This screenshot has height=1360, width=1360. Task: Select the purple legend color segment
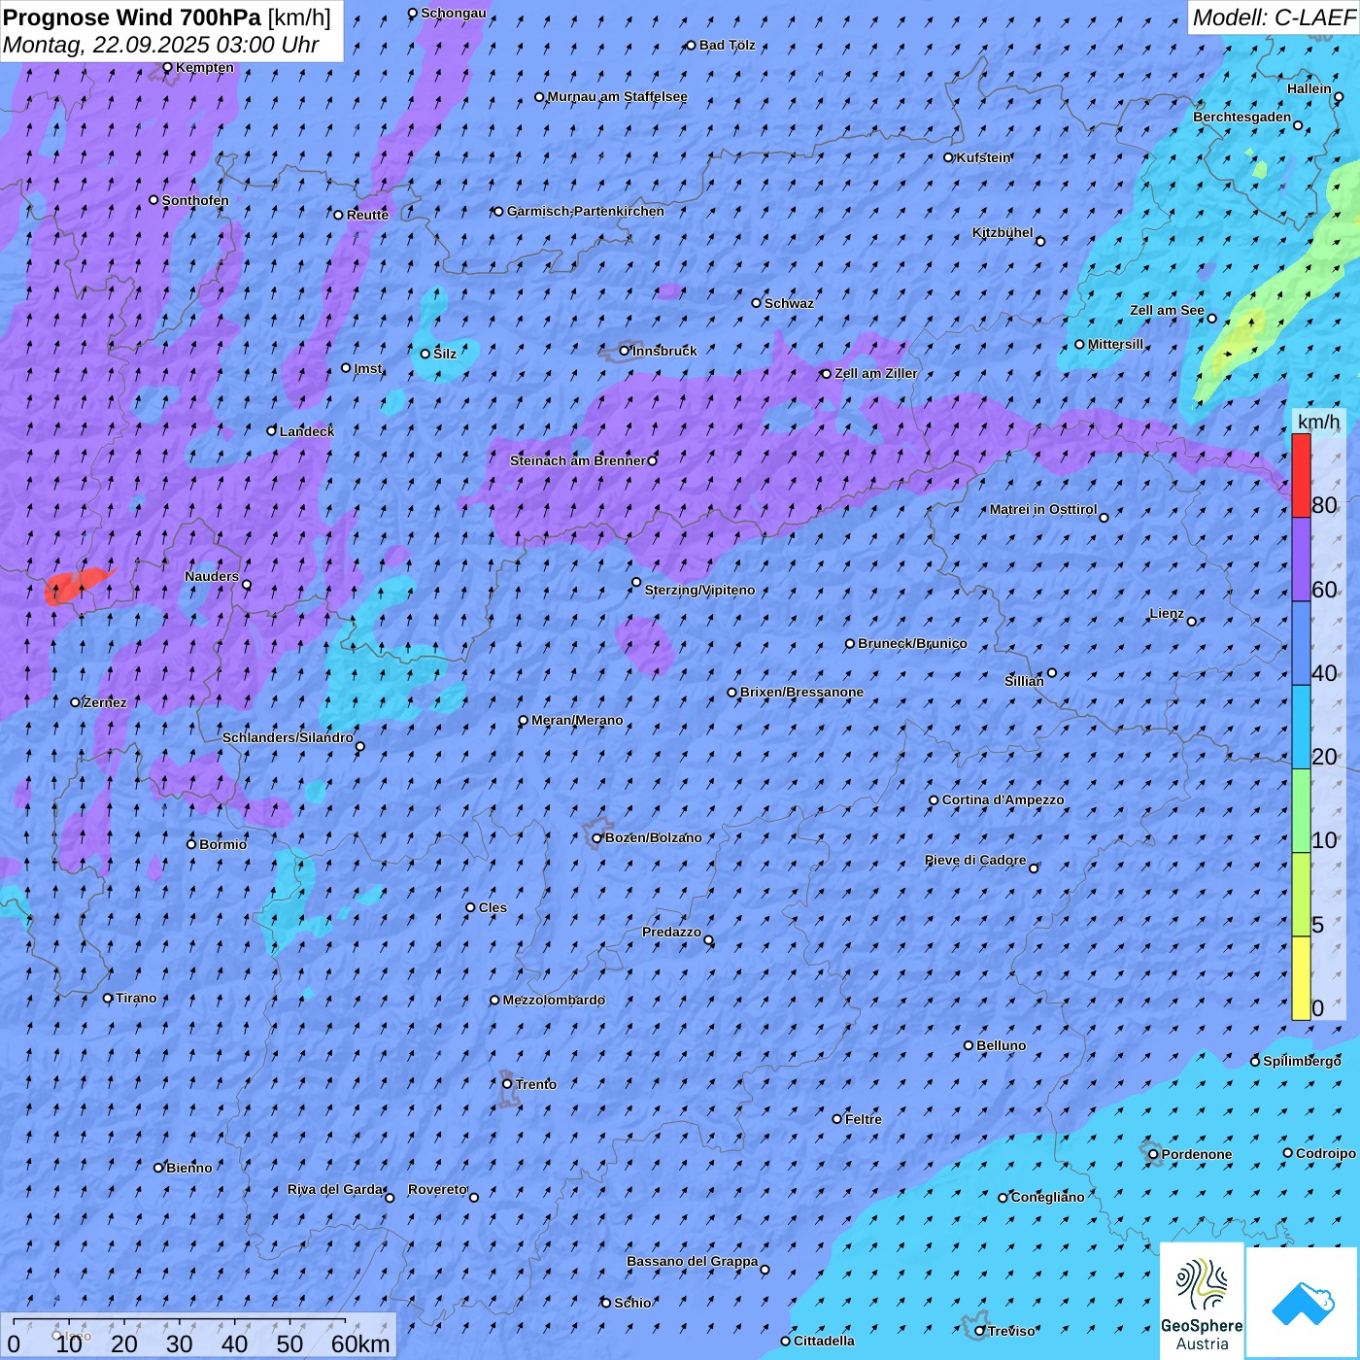tap(1301, 560)
